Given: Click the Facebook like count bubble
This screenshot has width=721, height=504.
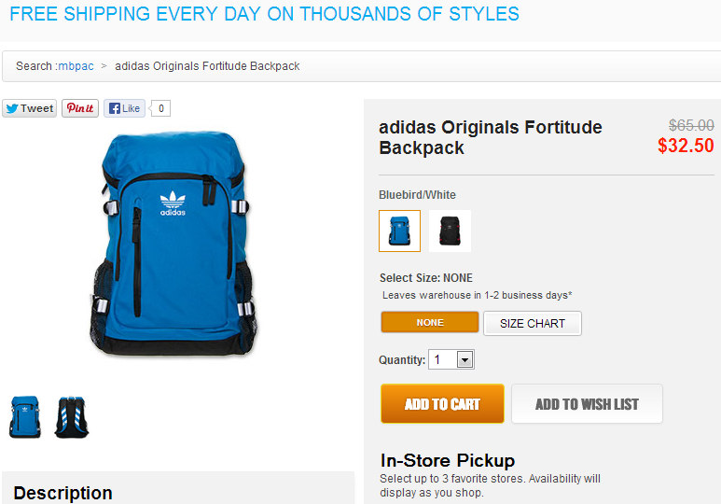Looking at the screenshot, I should (x=161, y=108).
